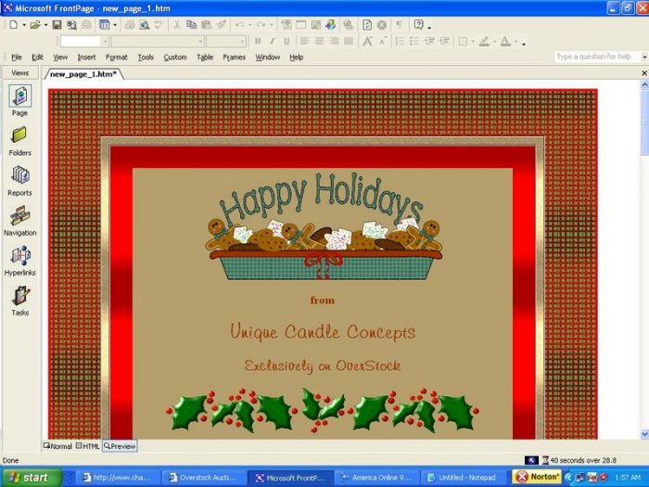Expand the Font Color dropdown arrow
The width and height of the screenshot is (649, 487).
click(515, 42)
